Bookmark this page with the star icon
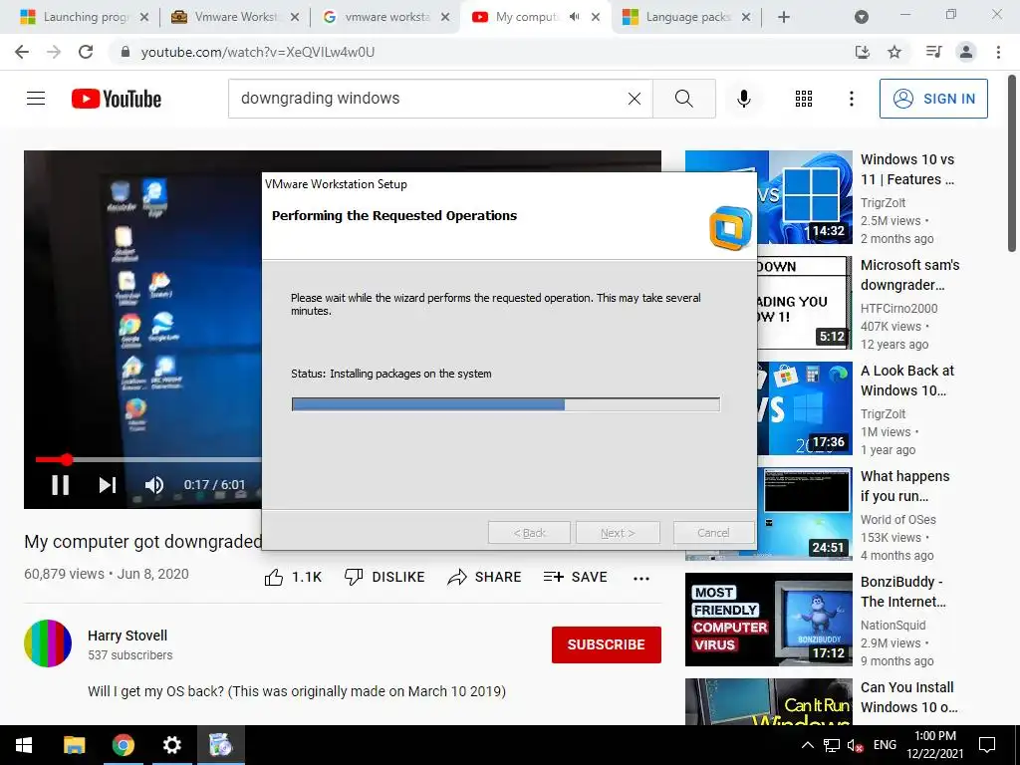 point(894,52)
